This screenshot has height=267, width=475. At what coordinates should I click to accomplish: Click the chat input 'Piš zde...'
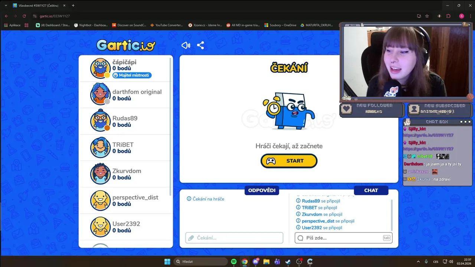pos(343,238)
